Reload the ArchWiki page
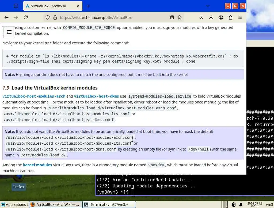 [x=26, y=17]
